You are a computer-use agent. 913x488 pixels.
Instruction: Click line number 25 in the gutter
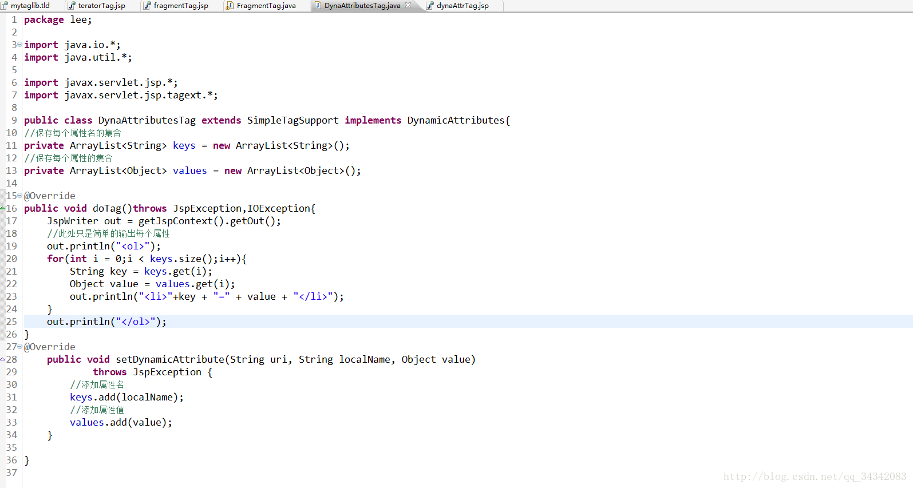[11, 322]
